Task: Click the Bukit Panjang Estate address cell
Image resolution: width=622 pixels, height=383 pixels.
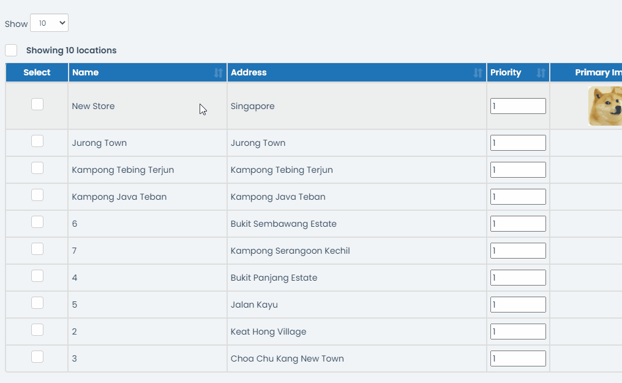Action: (274, 278)
